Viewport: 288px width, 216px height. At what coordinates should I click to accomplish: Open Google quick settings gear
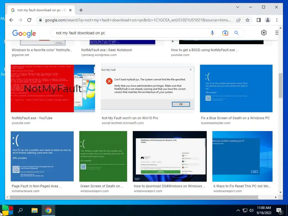pos(264,33)
